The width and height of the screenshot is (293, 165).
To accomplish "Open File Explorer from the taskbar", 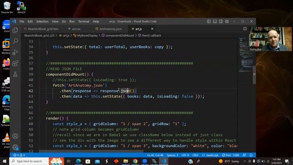I will (125, 161).
